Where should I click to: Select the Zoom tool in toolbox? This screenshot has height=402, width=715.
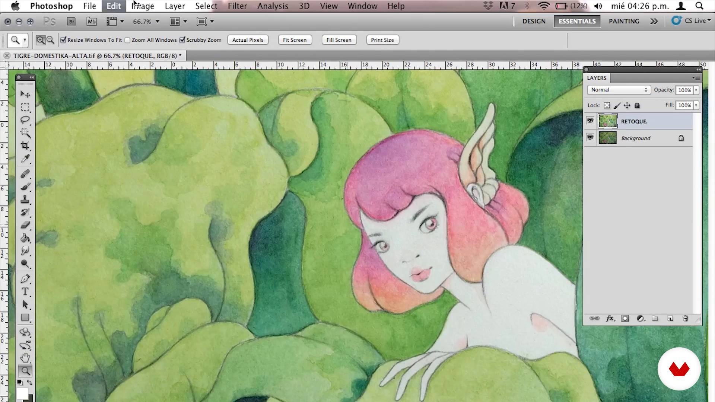click(x=25, y=371)
